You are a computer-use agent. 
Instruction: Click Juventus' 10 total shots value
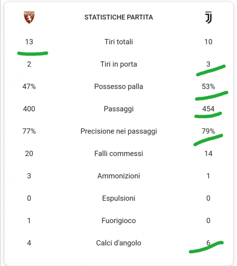click(x=208, y=42)
